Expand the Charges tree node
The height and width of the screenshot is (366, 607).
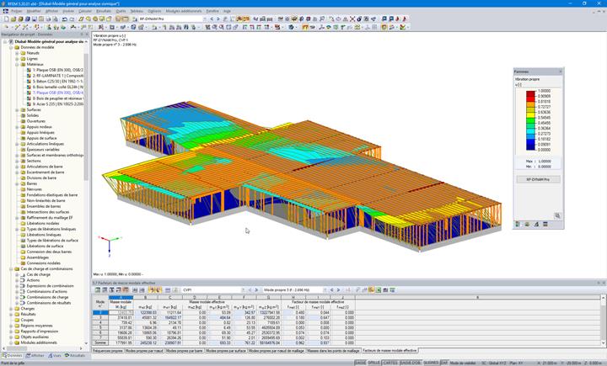11,309
